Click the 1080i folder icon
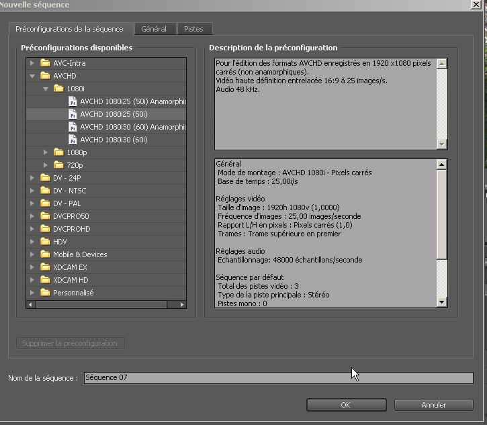487x425 pixels. [58, 89]
